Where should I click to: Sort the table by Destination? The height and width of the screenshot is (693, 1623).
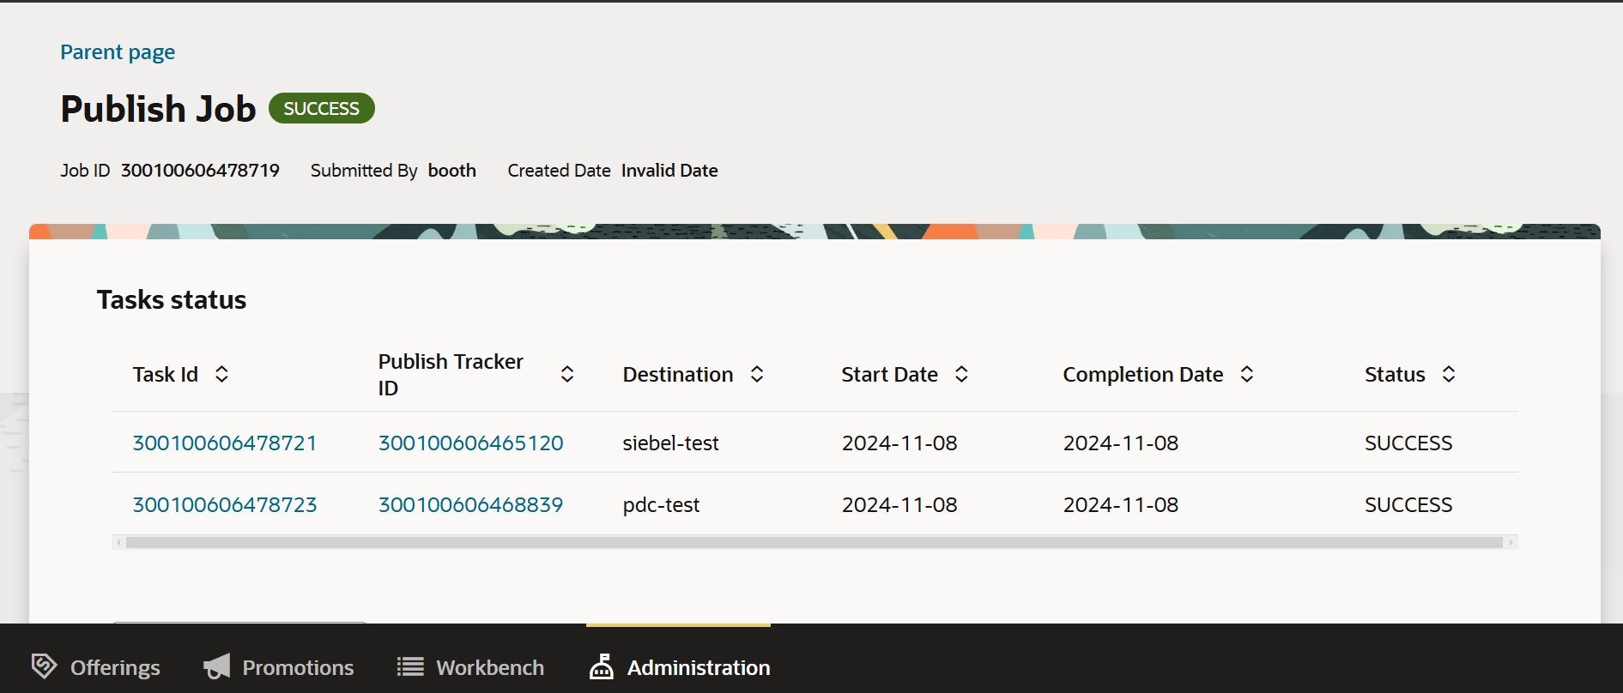pos(757,374)
